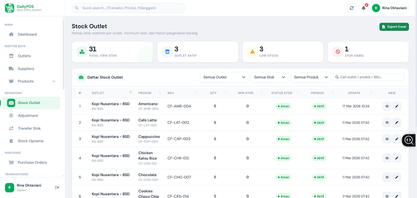Click the date 17 Mar 2026 10:34
The image size is (417, 198).
pyautogui.click(x=356, y=106)
